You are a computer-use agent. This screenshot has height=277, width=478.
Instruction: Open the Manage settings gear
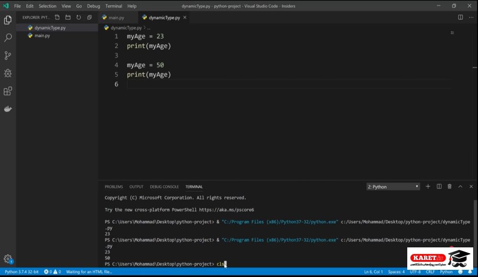point(8,259)
